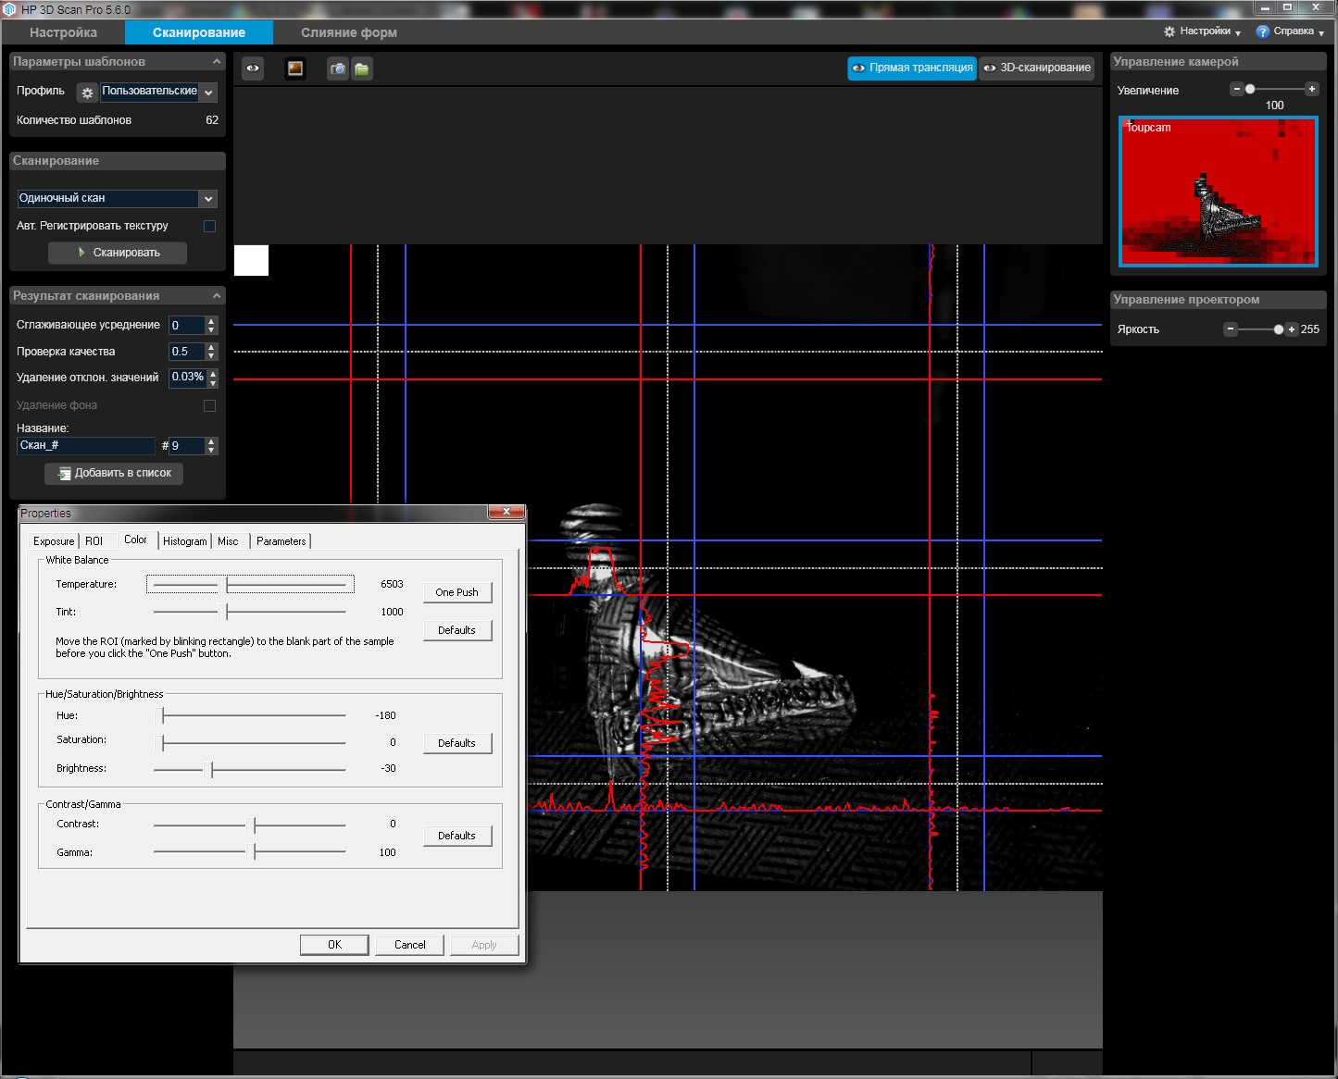Click the One Push white balance button
This screenshot has height=1079, width=1338.
point(456,592)
